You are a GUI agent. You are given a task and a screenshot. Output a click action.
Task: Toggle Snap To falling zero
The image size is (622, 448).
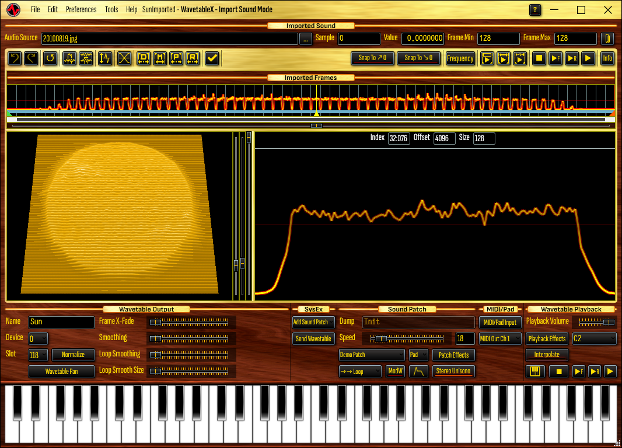[418, 58]
